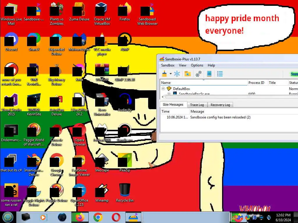
Task: Select the DefaultBox sandbox row
Action: coord(229,89)
